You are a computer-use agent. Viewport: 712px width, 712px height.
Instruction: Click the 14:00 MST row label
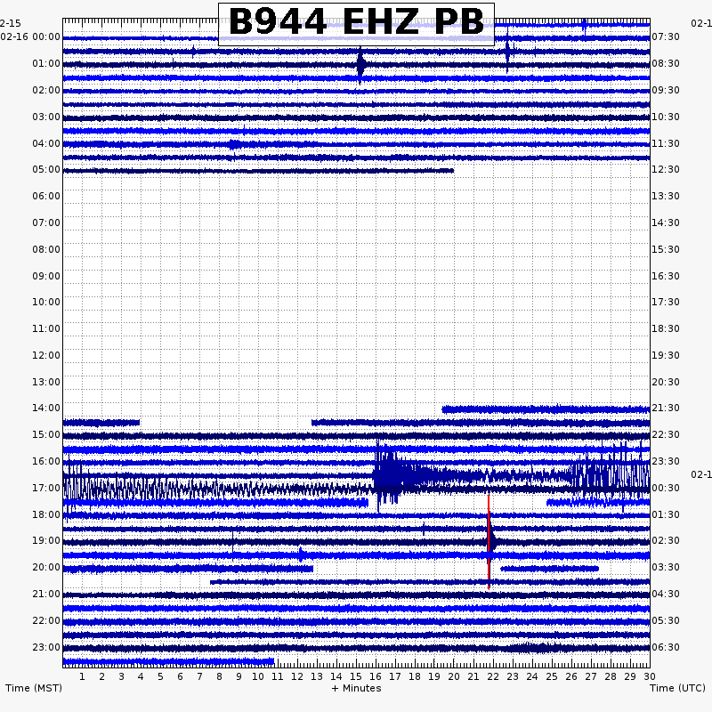46,408
